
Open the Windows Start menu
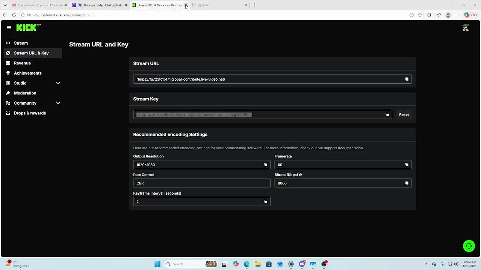pyautogui.click(x=157, y=264)
